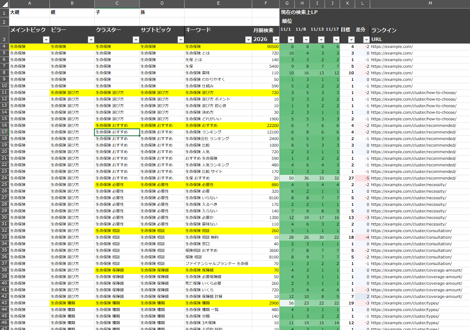Viewport: 470px width, 330px height.
Task: Click the Select All corner triangle
Action: [x=4, y=3]
